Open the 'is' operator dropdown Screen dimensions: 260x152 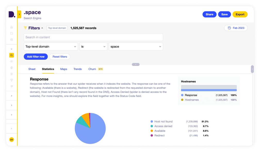click(93, 47)
